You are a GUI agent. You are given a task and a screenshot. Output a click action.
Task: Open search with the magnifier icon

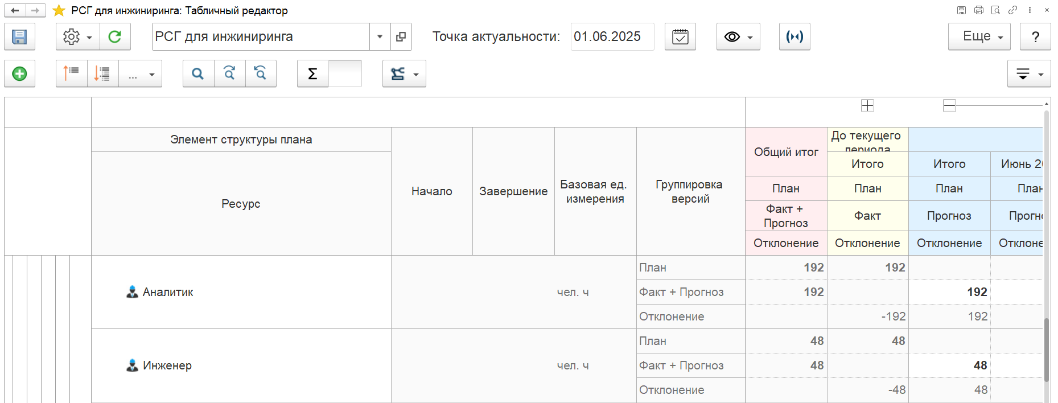(197, 74)
